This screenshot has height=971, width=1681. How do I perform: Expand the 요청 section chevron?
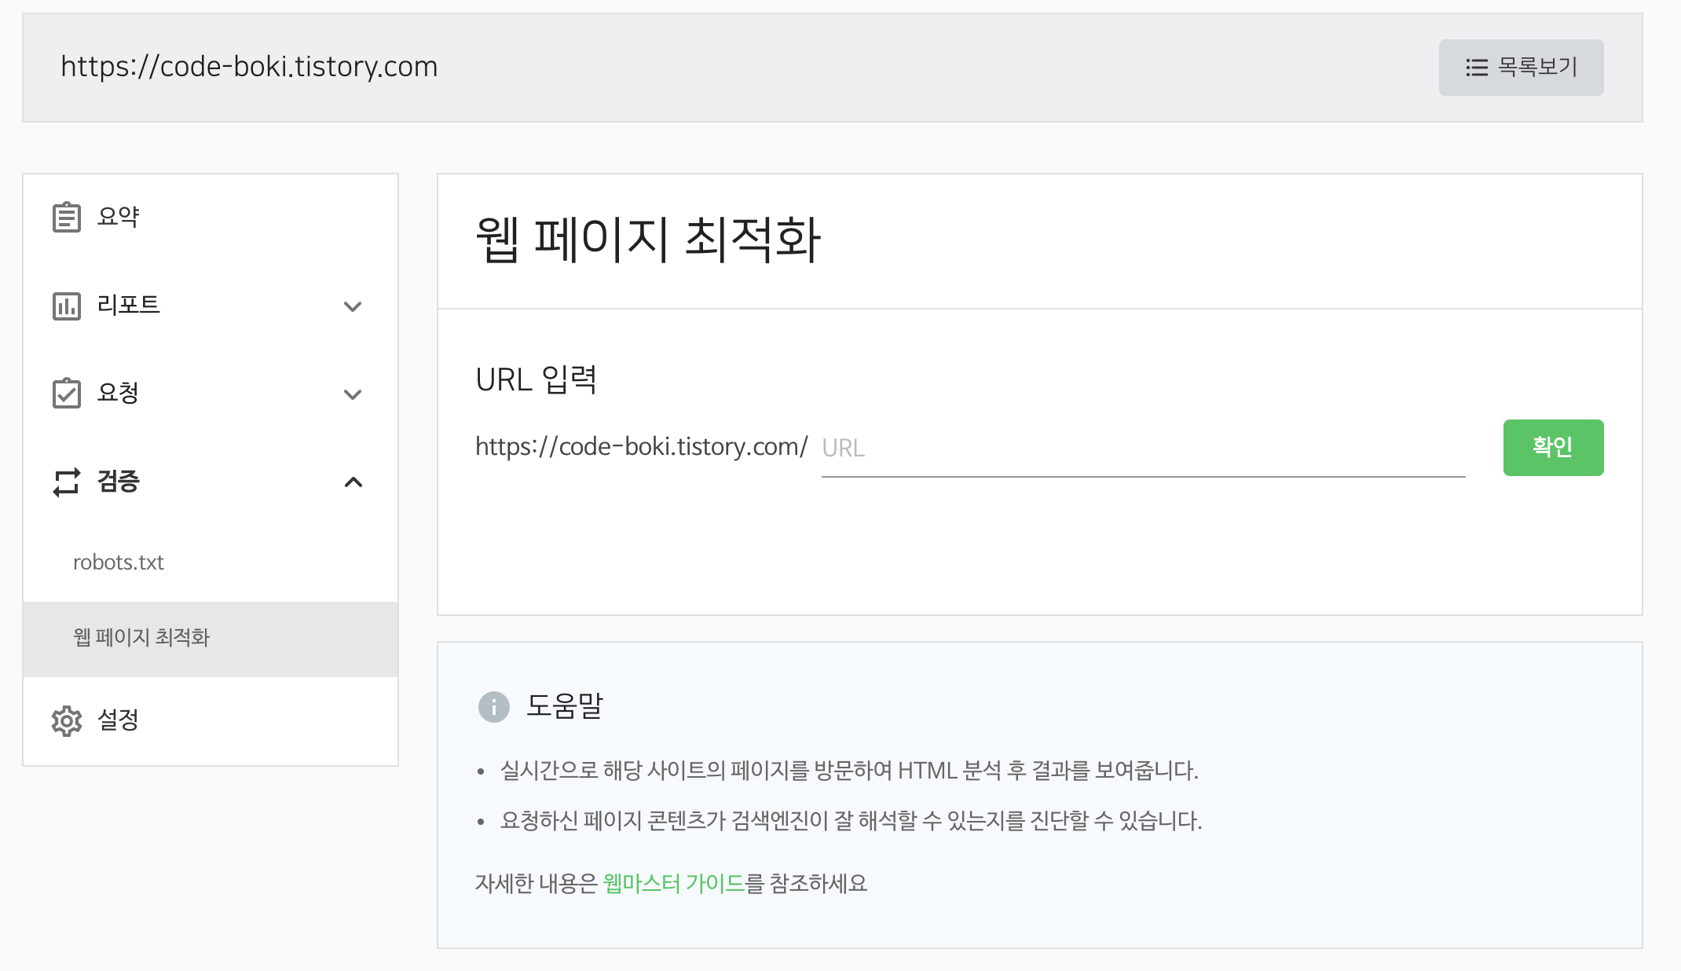click(353, 394)
